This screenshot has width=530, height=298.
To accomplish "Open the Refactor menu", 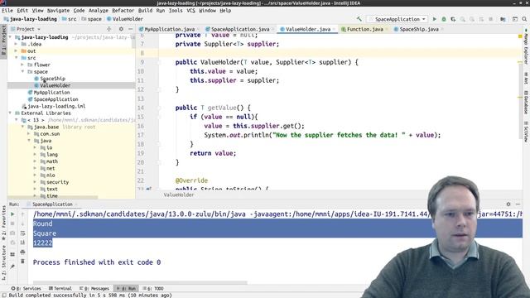I will click(123, 11).
